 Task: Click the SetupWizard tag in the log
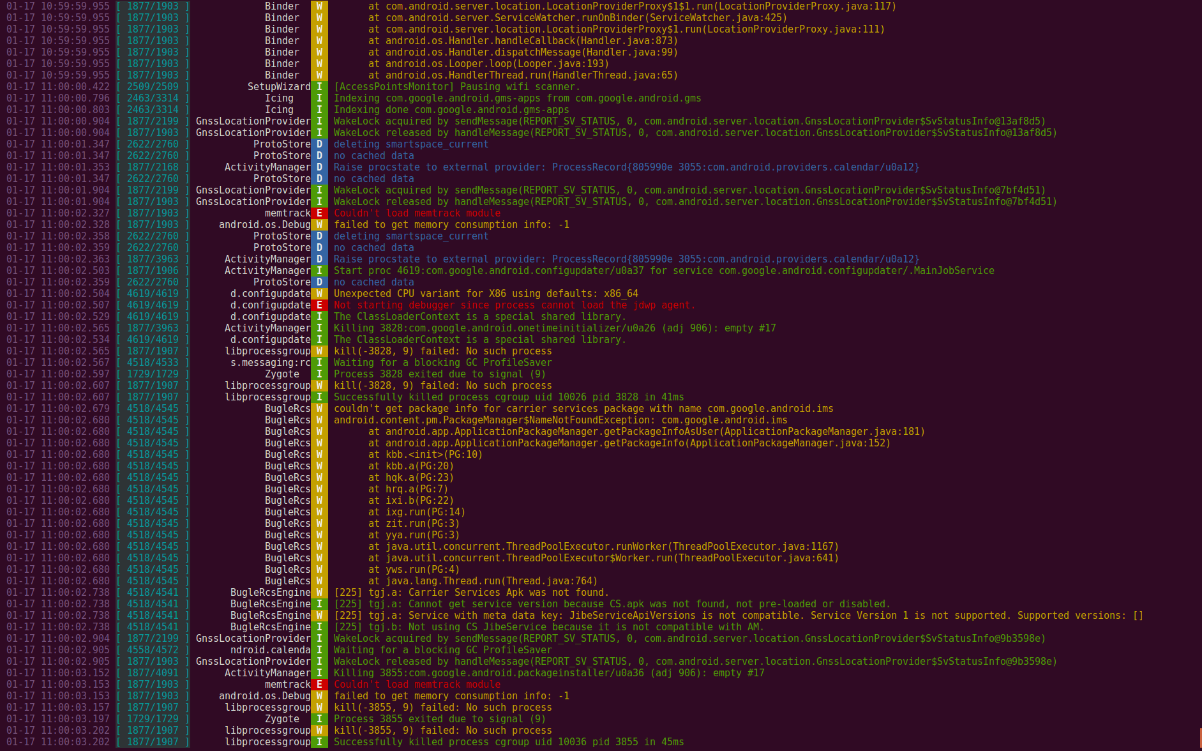pos(279,87)
